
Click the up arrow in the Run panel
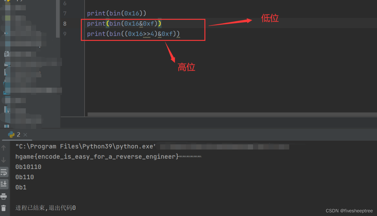coord(4,147)
